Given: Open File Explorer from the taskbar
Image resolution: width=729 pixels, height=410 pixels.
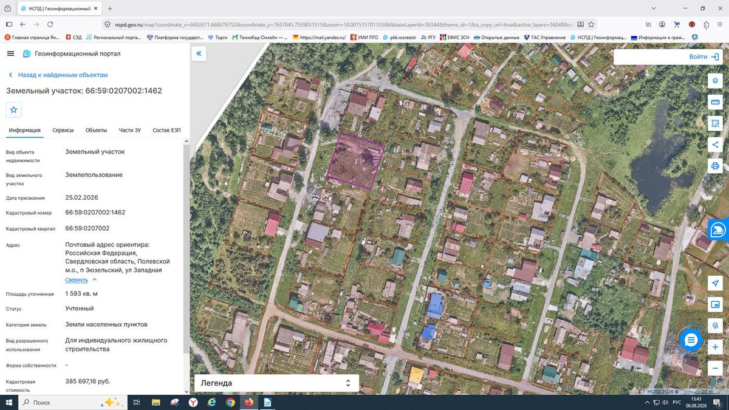Looking at the screenshot, I should (x=156, y=402).
